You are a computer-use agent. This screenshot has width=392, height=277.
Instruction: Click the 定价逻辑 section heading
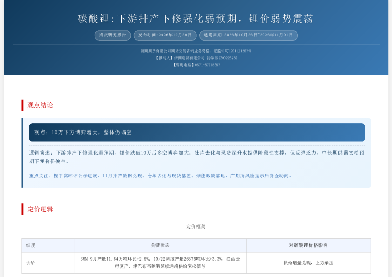point(40,209)
